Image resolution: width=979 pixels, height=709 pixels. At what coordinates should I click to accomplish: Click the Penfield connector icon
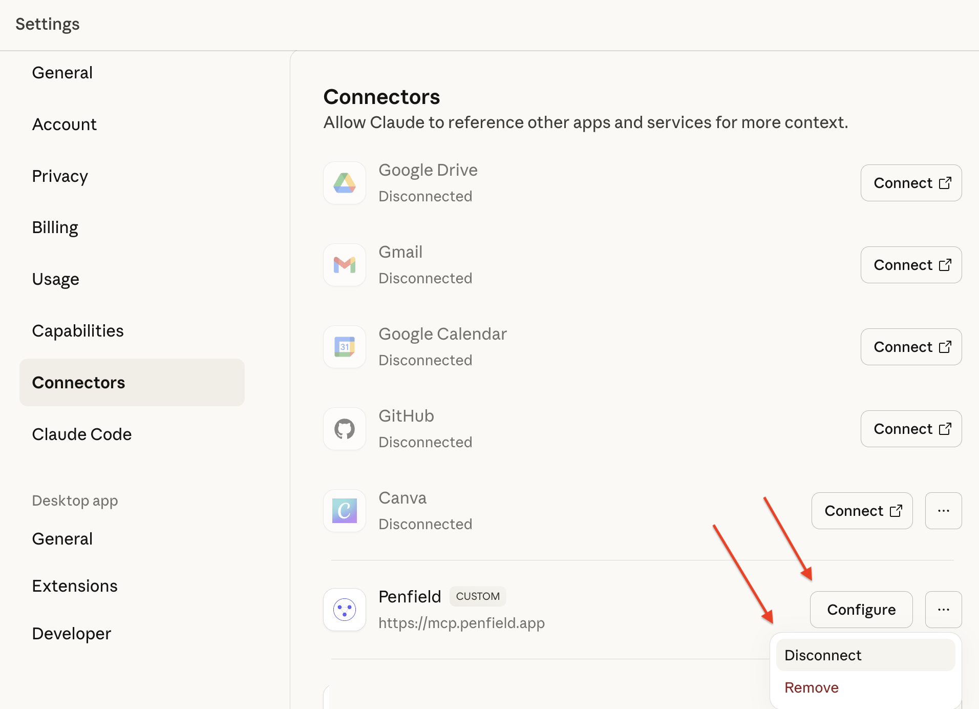(345, 610)
